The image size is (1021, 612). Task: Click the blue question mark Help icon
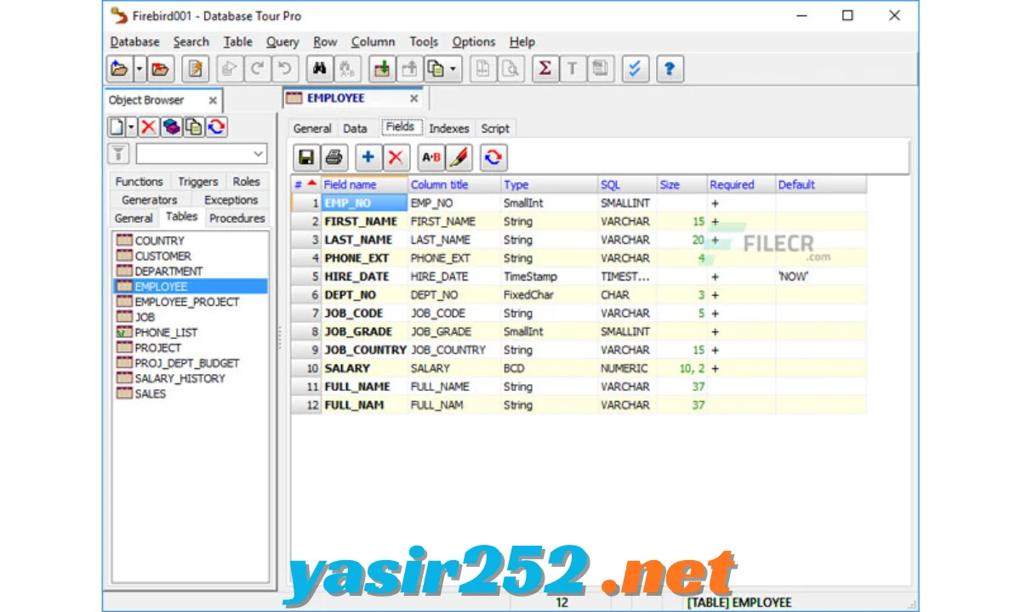click(x=670, y=69)
